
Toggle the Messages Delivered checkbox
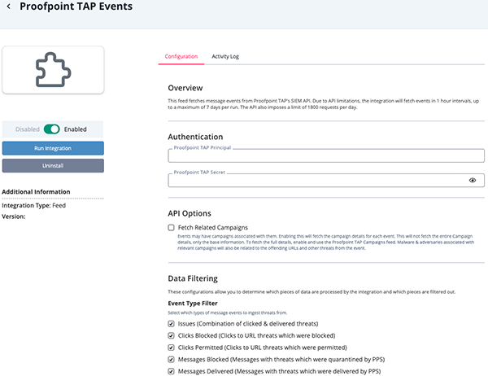point(171,371)
